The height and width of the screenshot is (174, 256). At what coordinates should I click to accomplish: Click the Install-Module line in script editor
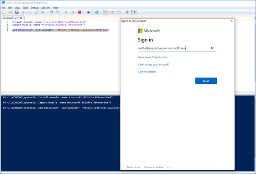pyautogui.click(x=49, y=22)
